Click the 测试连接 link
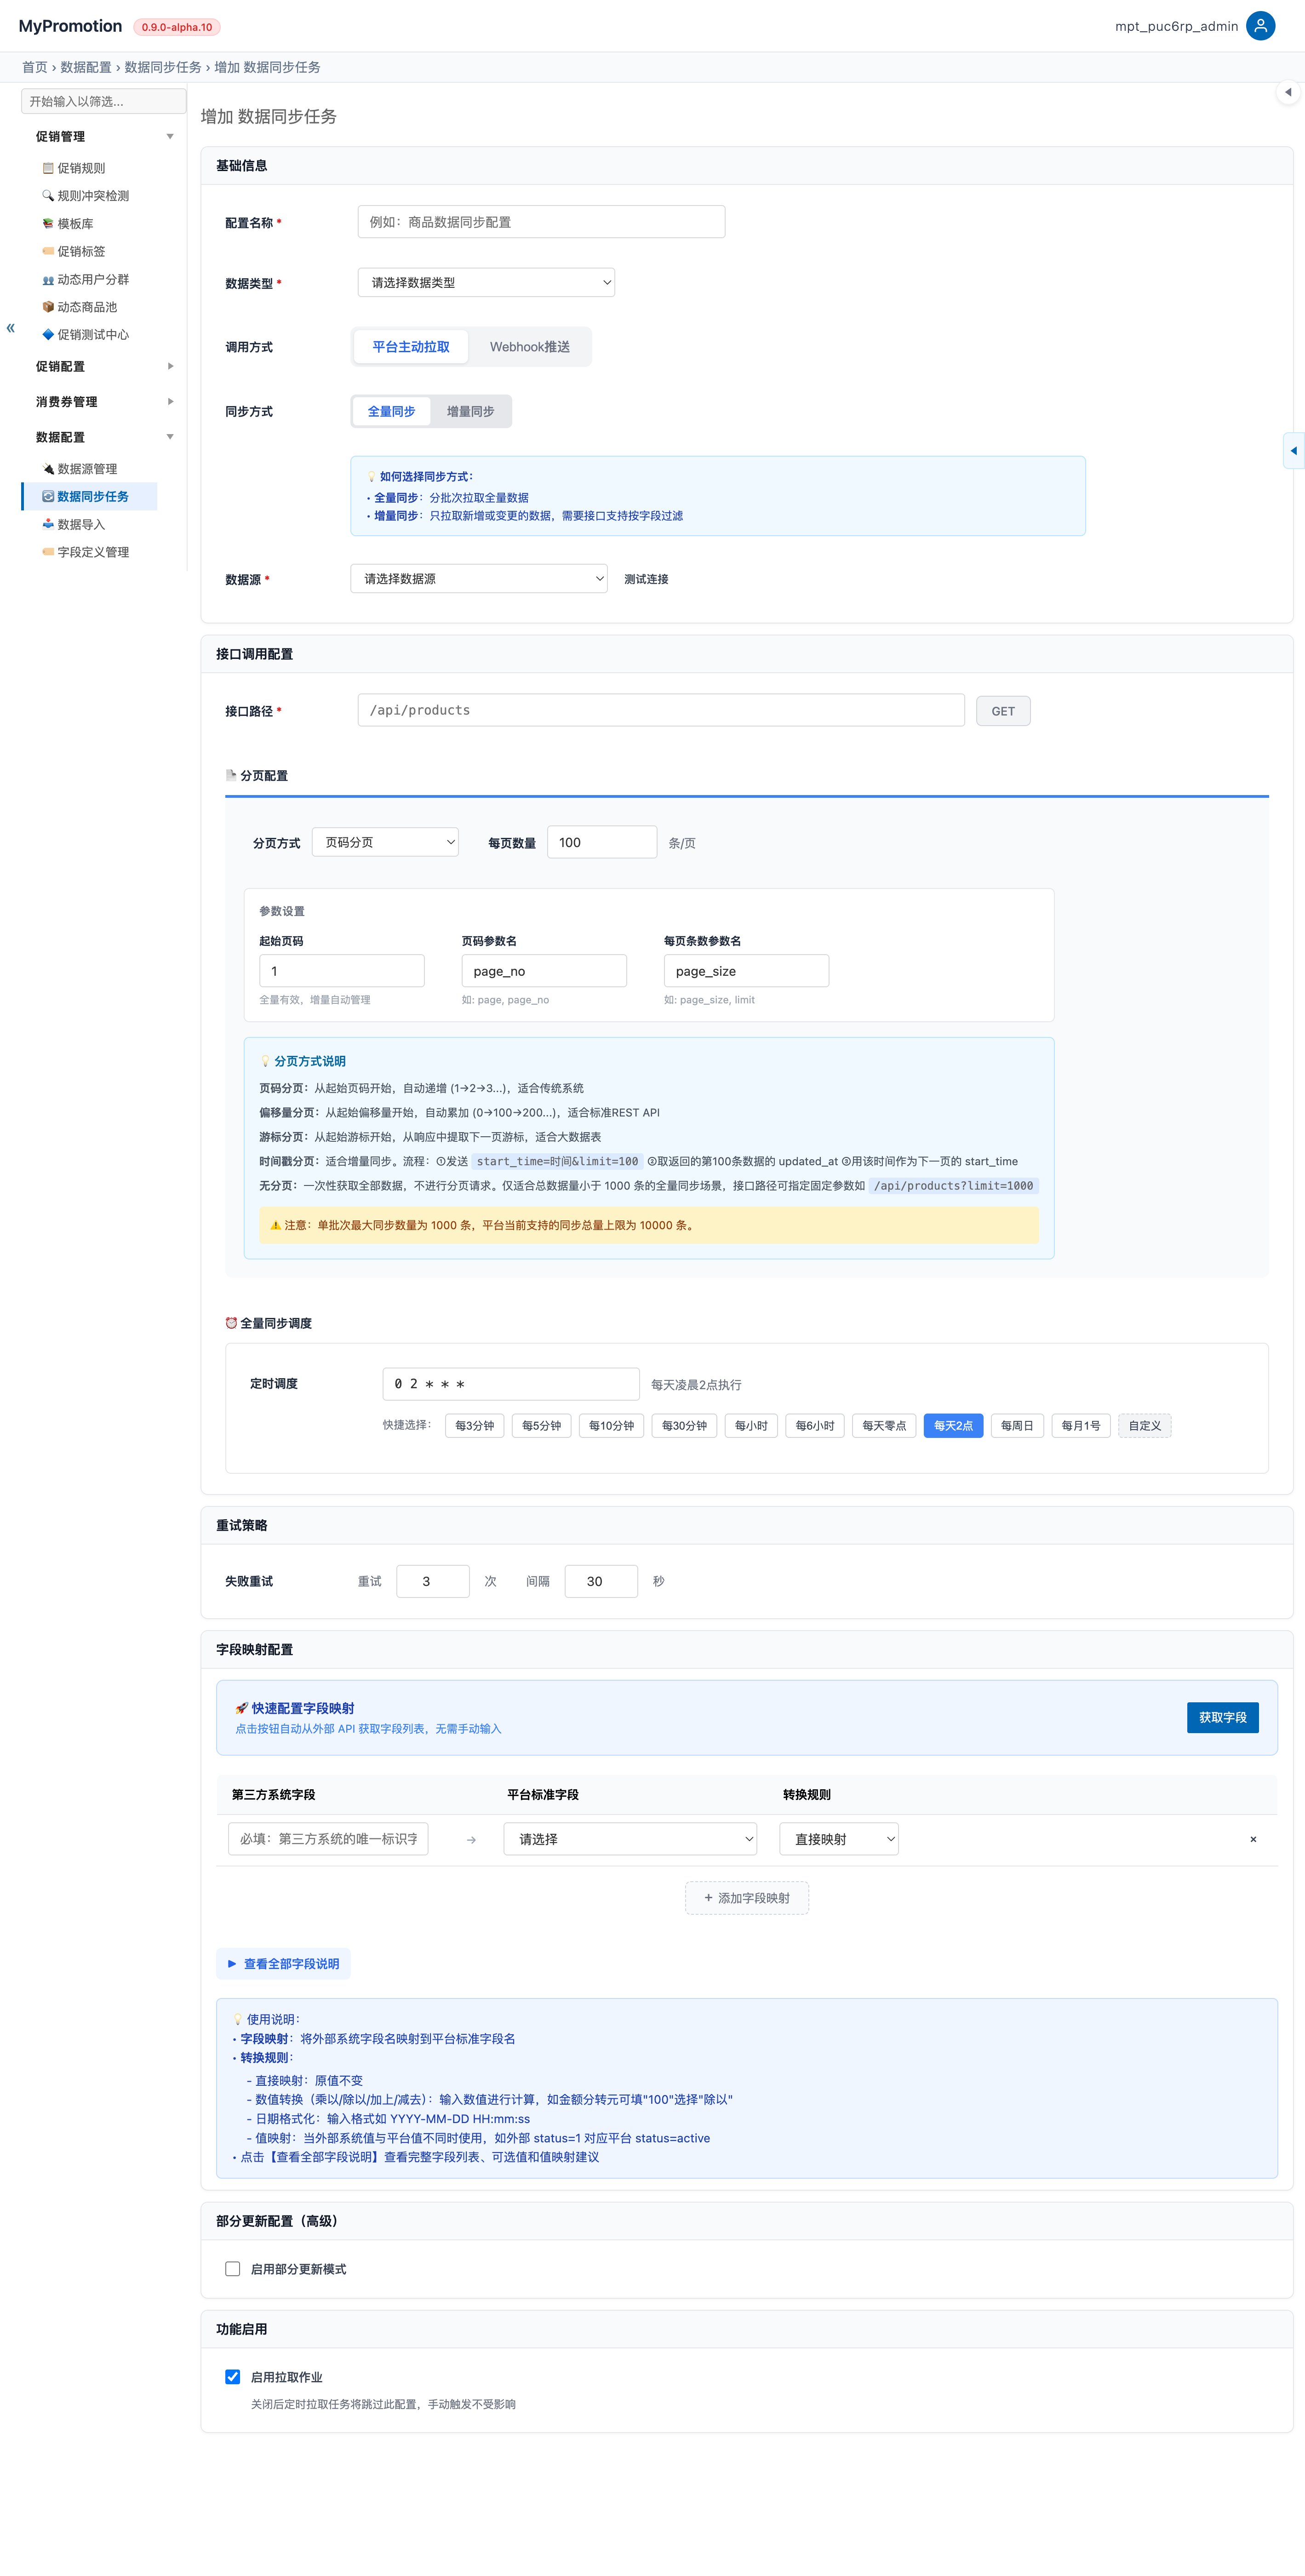The image size is (1305, 2576). 646,579
